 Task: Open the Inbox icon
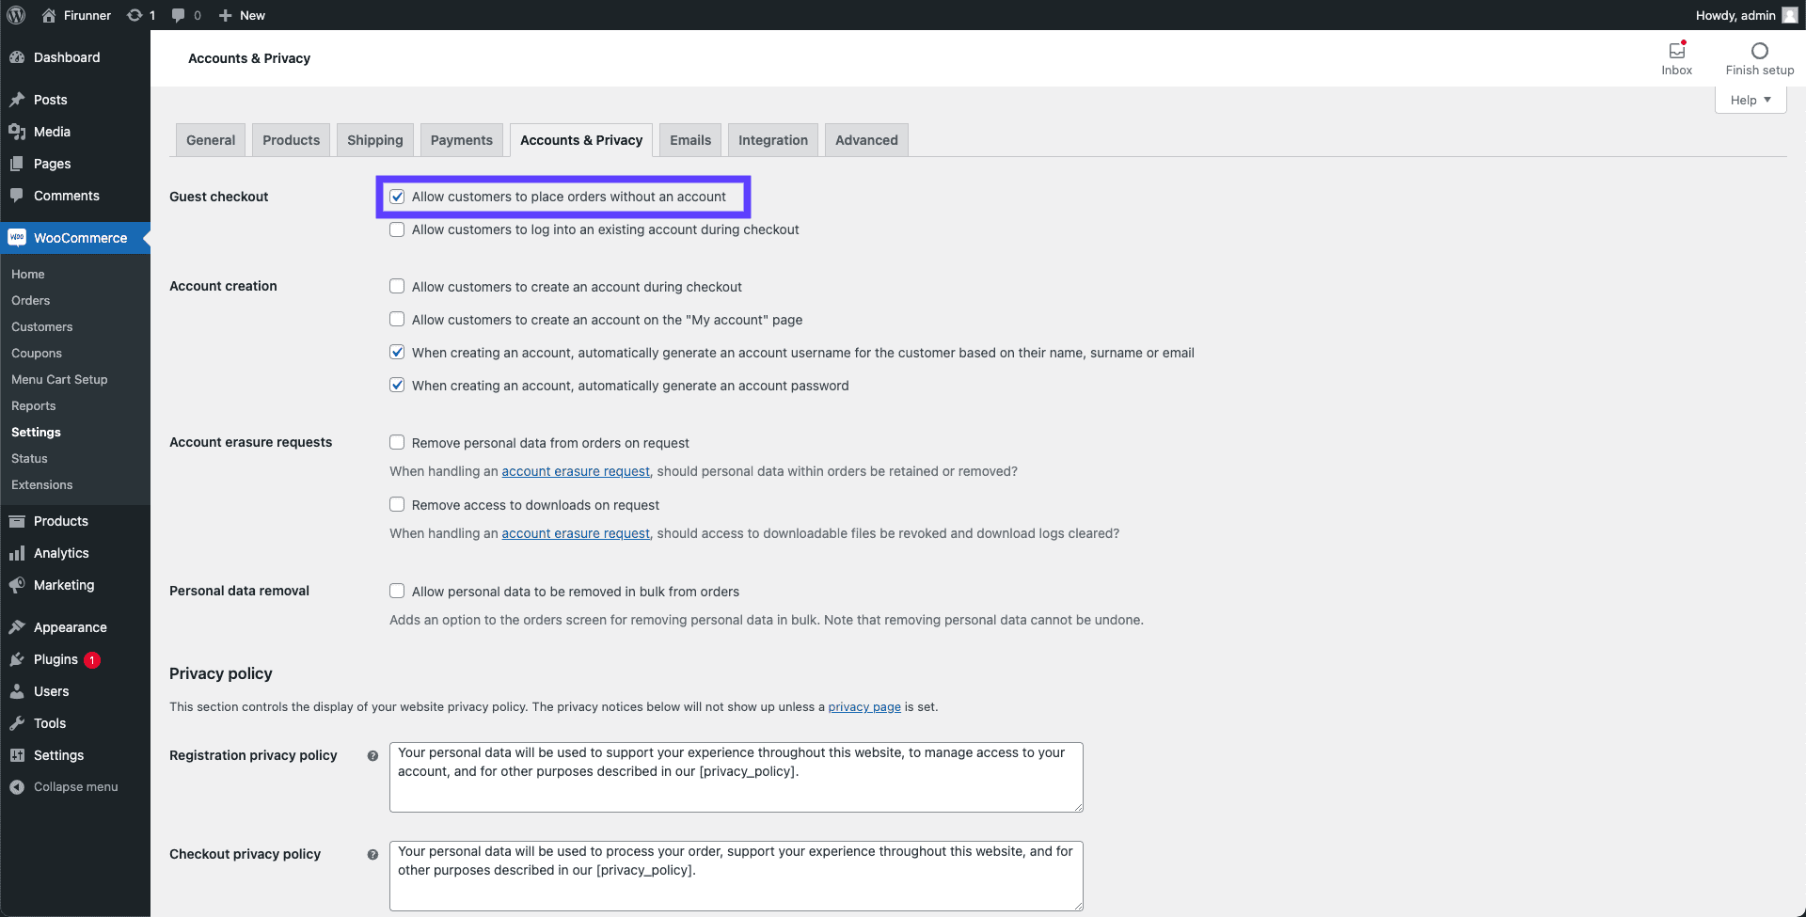pos(1677,50)
